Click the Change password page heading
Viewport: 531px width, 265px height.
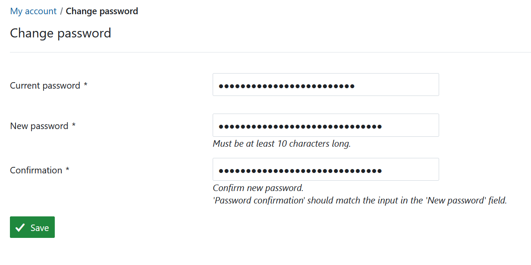coord(60,33)
